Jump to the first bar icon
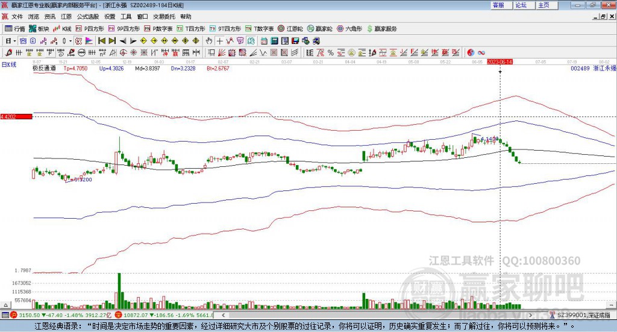This screenshot has height=332, width=617. coord(101,41)
